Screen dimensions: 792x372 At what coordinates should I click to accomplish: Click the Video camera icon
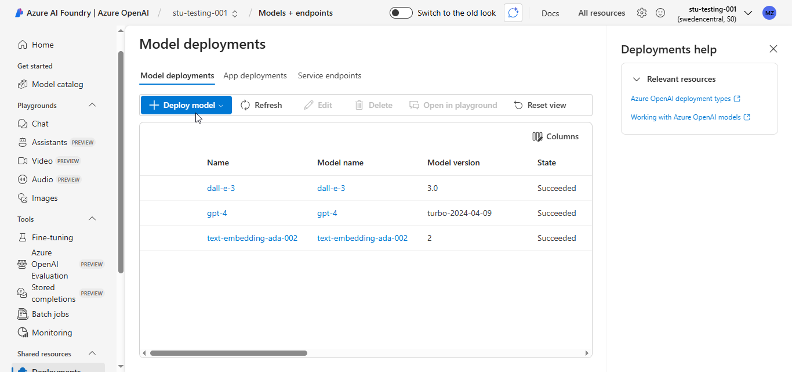[23, 161]
